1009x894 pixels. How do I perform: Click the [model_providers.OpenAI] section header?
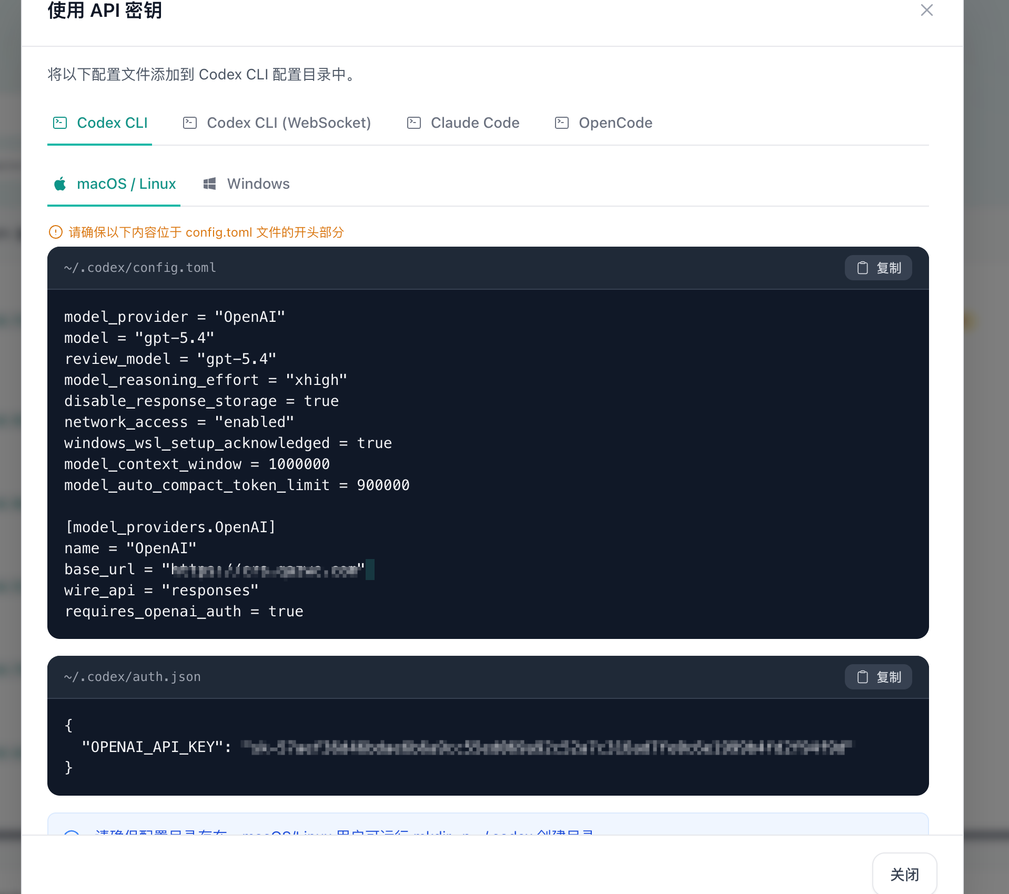170,527
